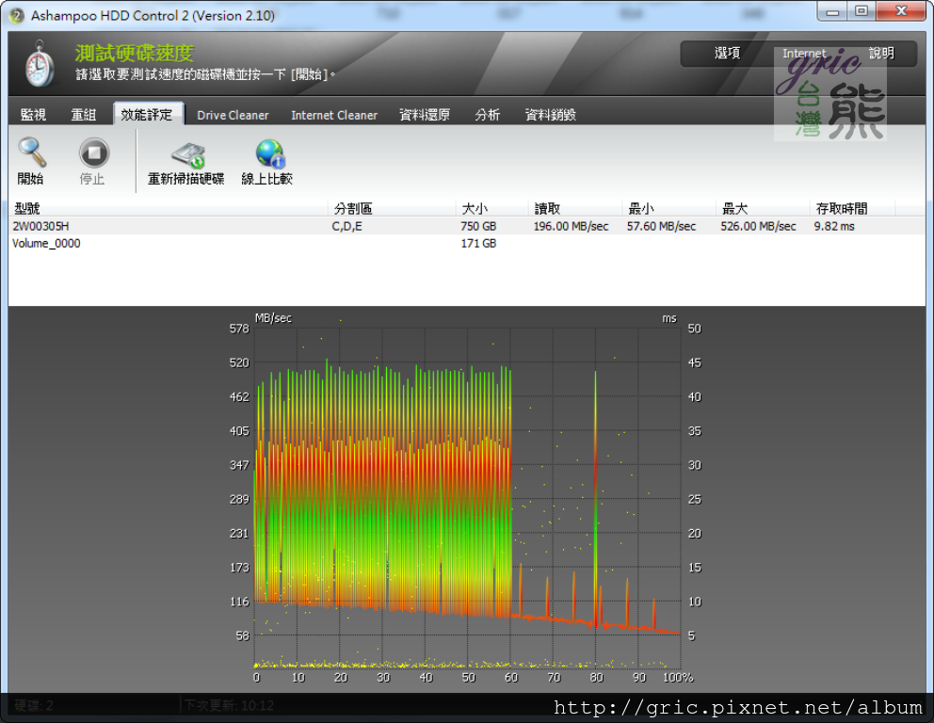Click the 196.00 MB/sec read value
Viewport: 934px width, 723px height.
click(x=571, y=226)
